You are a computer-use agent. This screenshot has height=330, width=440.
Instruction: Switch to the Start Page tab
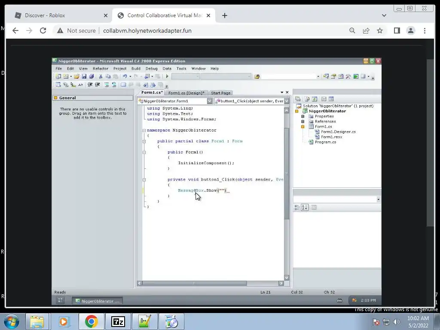point(220,93)
